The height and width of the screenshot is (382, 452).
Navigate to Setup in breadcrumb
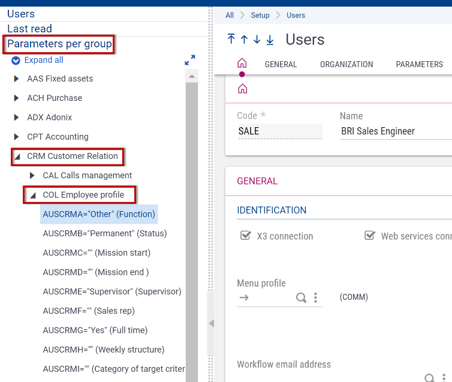(260, 15)
